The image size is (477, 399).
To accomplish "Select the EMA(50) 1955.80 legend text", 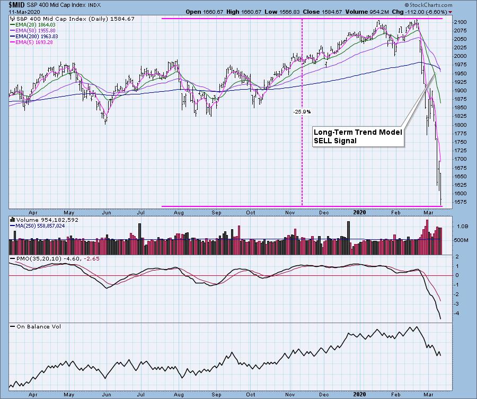I will click(36, 31).
